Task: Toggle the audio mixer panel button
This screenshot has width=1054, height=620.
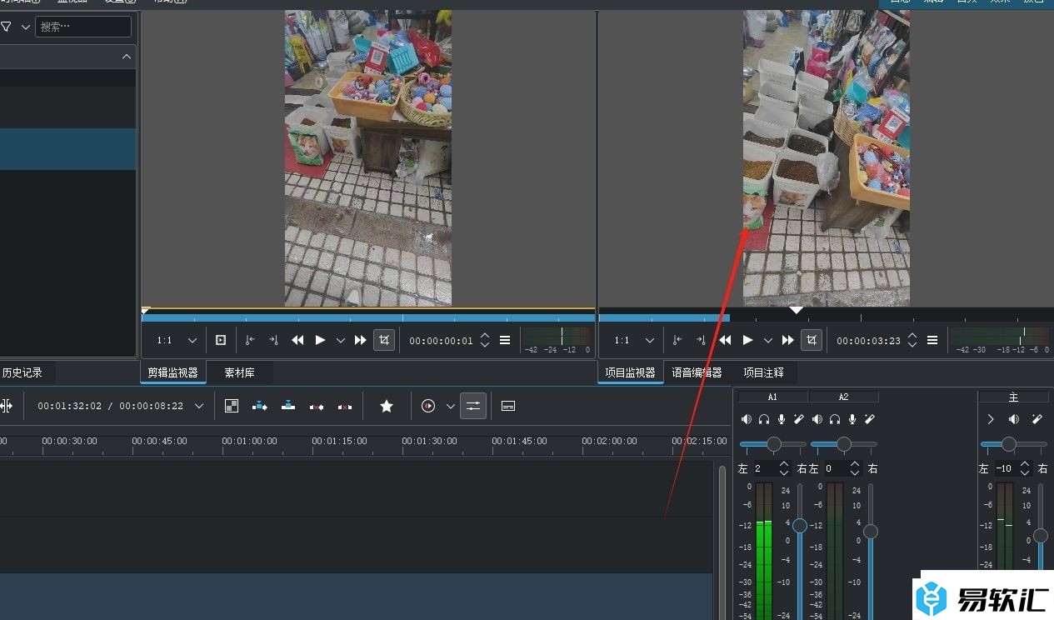Action: (x=473, y=406)
